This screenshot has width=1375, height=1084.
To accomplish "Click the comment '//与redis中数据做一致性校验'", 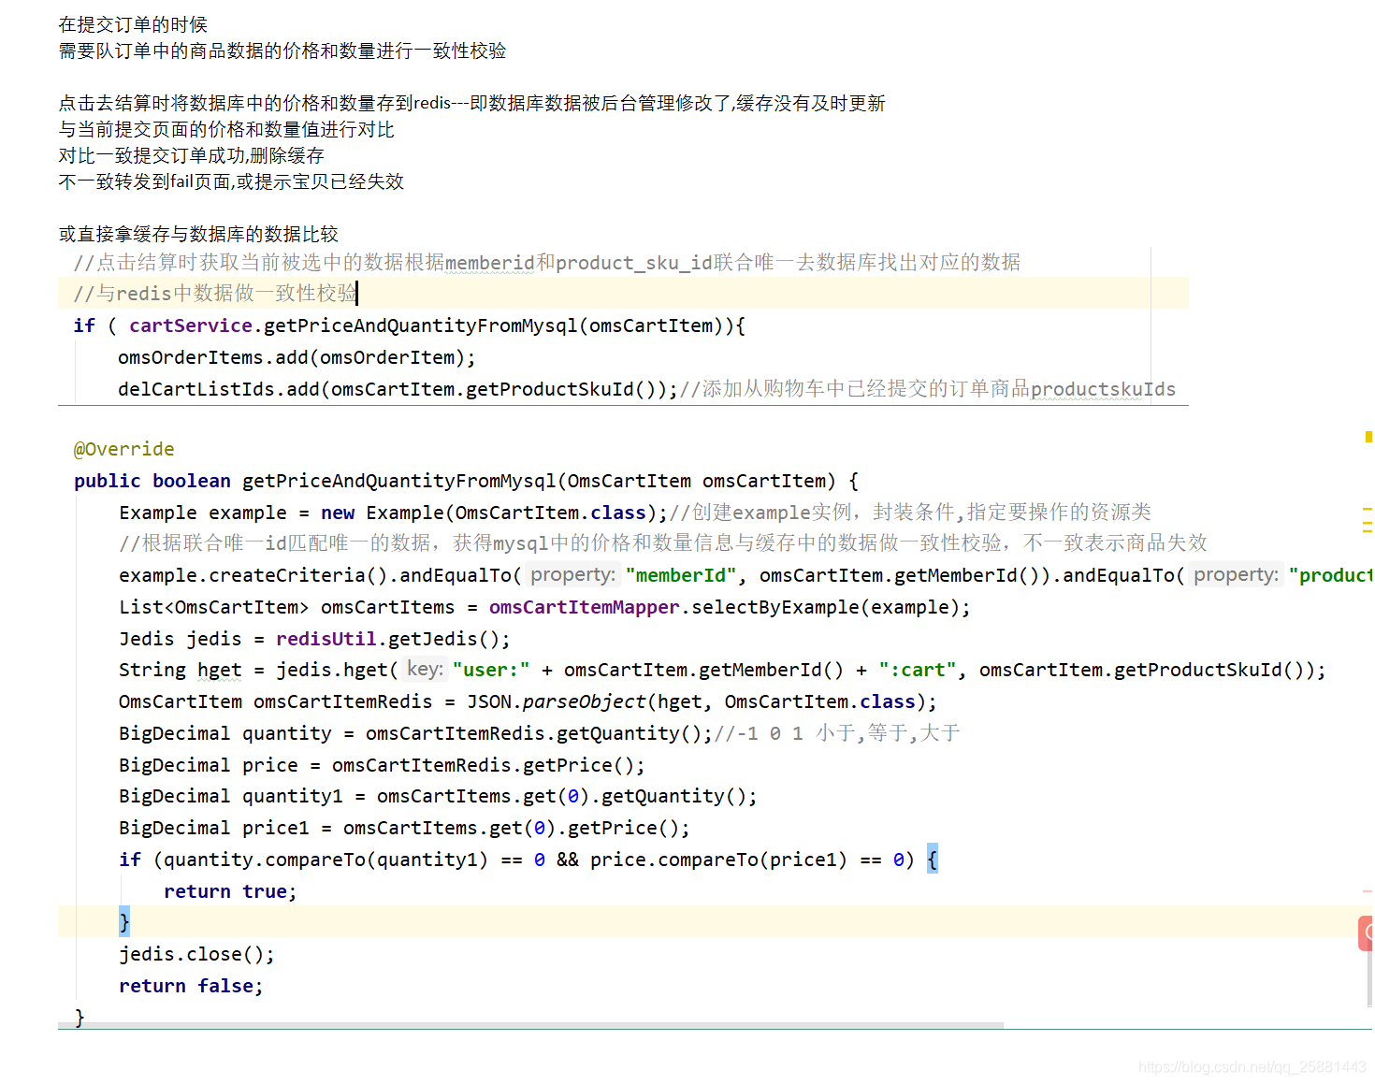I will [x=215, y=294].
